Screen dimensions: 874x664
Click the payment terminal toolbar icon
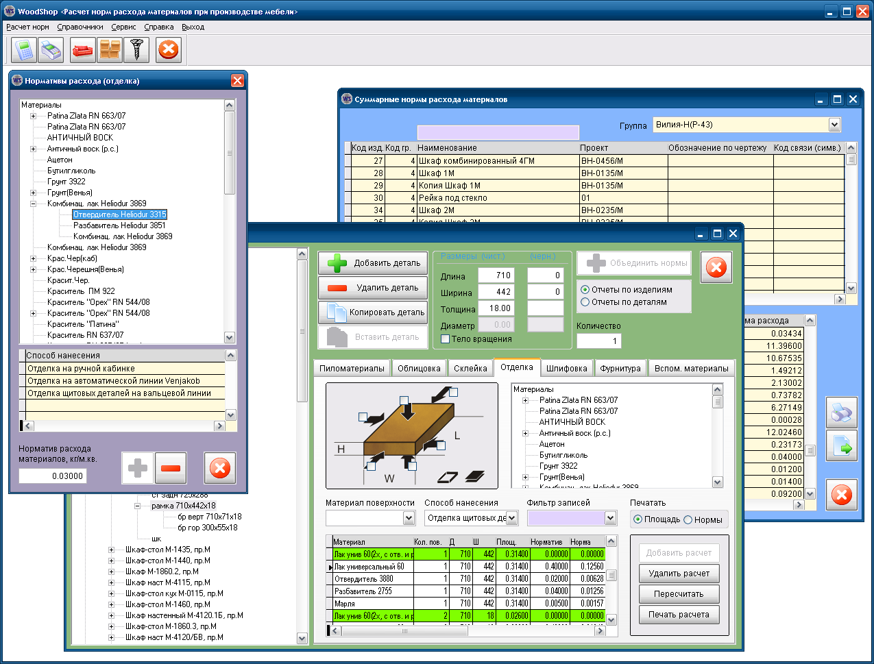[50, 50]
